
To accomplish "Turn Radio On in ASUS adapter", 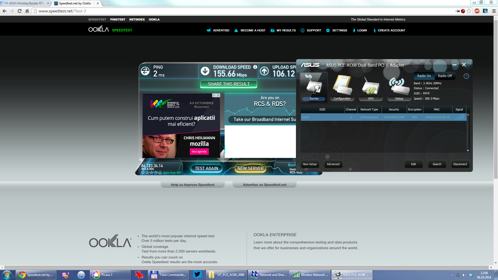I will pyautogui.click(x=424, y=76).
